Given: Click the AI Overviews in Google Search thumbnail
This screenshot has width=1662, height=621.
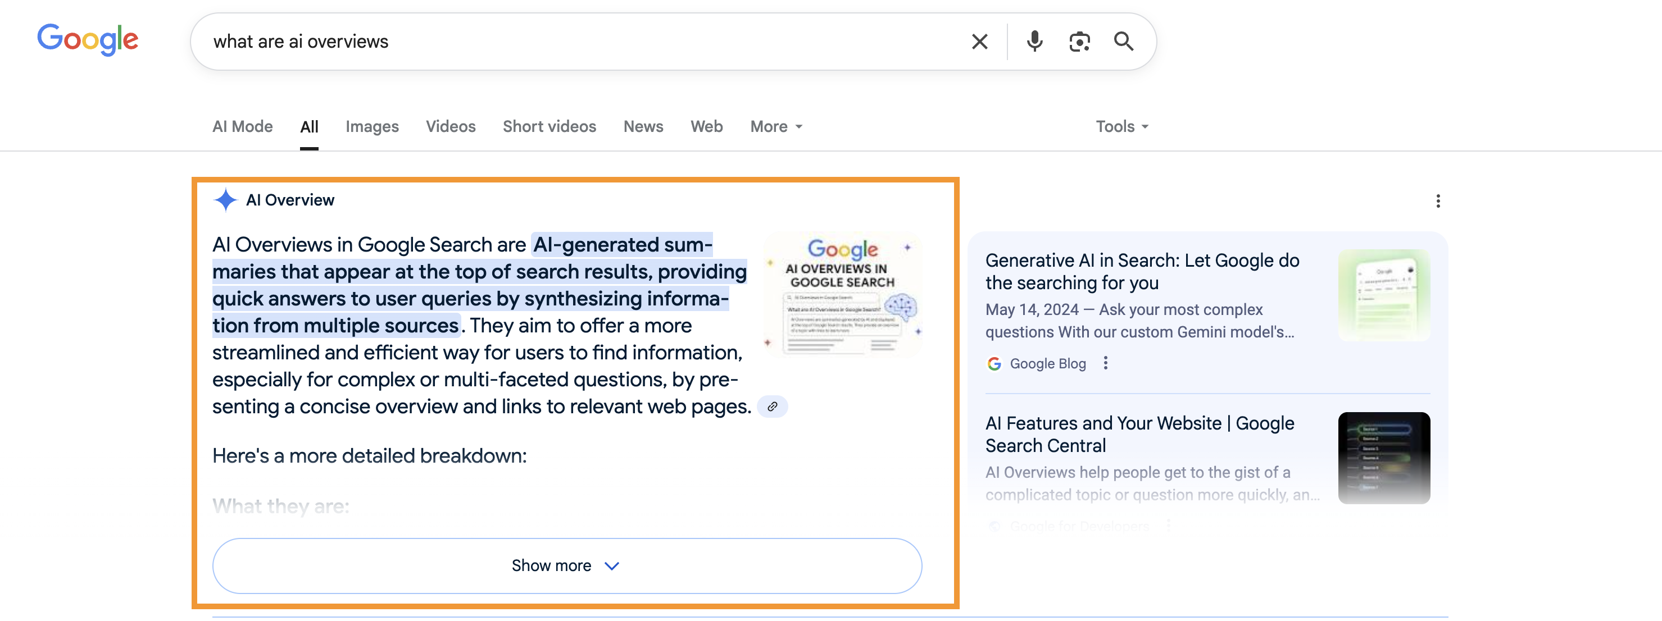Looking at the screenshot, I should pyautogui.click(x=843, y=294).
